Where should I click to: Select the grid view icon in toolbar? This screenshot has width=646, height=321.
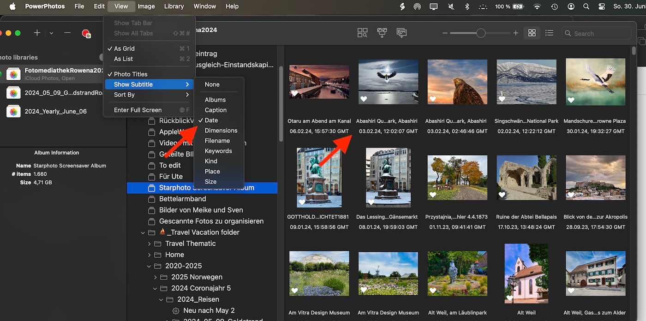click(x=532, y=33)
